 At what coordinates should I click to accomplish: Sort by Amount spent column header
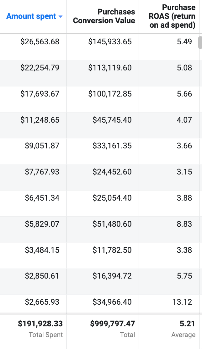(x=31, y=16)
